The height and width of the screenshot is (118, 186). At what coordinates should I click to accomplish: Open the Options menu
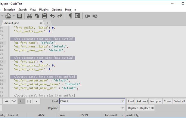coord(57,10)
